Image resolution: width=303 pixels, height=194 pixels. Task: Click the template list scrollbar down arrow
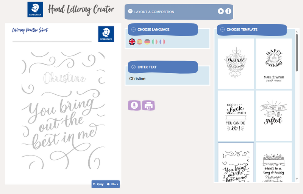(x=297, y=179)
